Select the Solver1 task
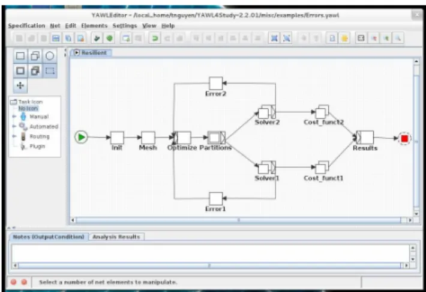This screenshot has width=426, height=292. click(x=266, y=168)
